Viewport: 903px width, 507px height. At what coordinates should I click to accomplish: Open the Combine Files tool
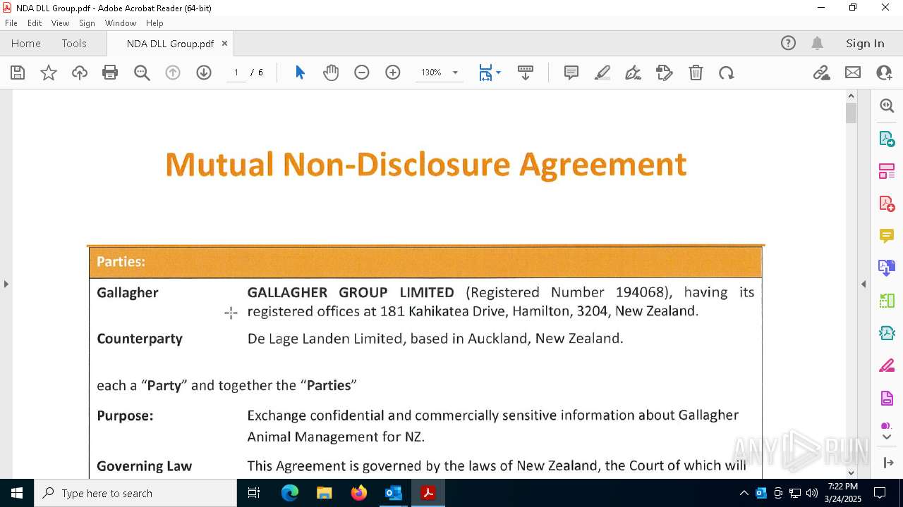(x=887, y=268)
